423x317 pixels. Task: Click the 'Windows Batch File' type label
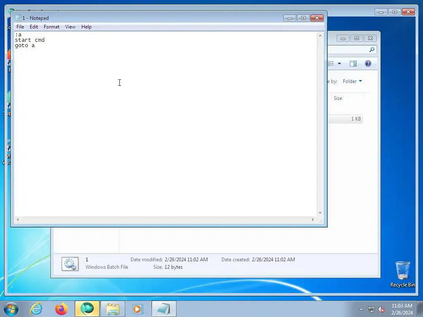tap(107, 267)
